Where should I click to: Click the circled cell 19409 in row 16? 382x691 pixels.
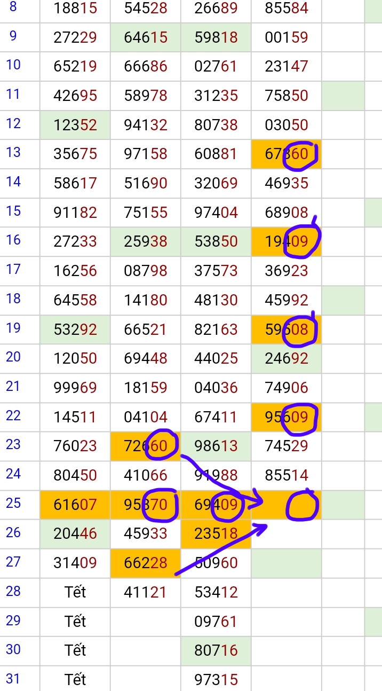[286, 241]
